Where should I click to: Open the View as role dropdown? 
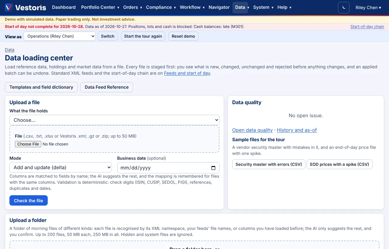tap(60, 36)
